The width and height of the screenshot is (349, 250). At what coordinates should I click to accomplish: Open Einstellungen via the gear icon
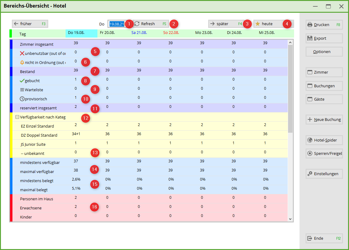(x=310, y=174)
